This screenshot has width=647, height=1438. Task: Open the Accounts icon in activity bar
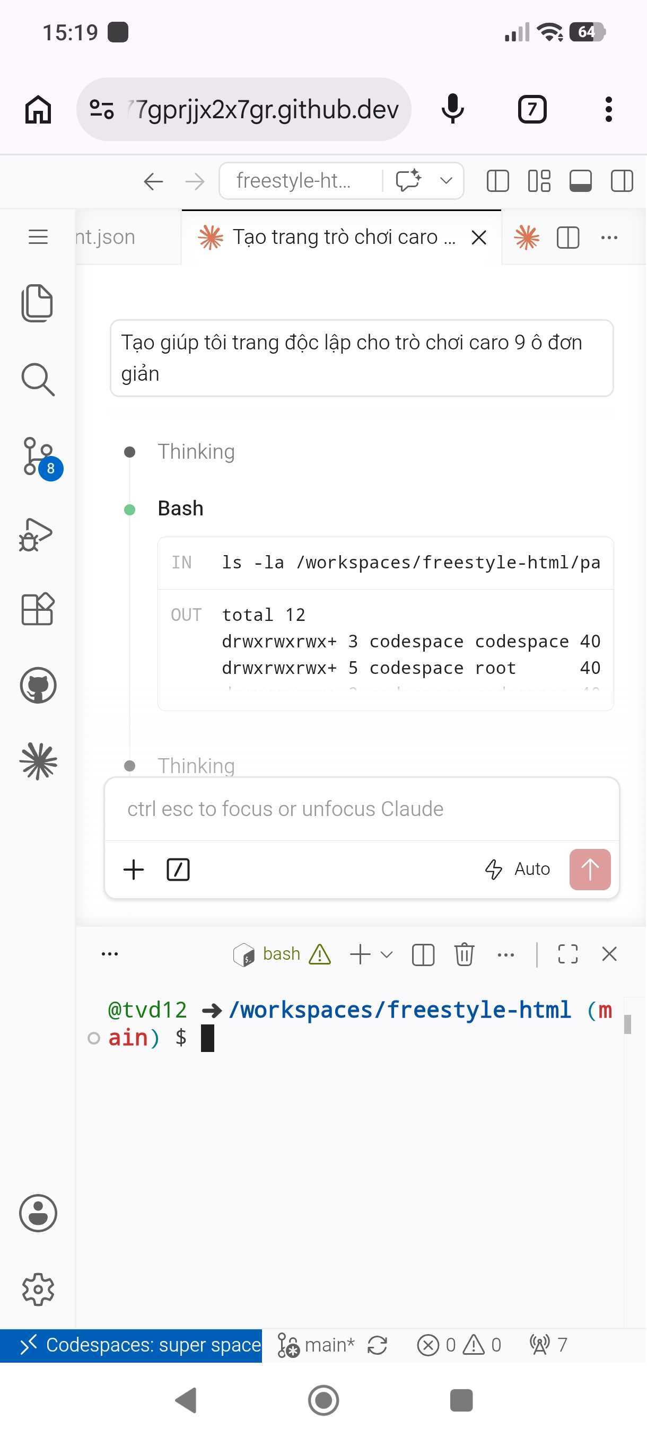[x=38, y=1213]
